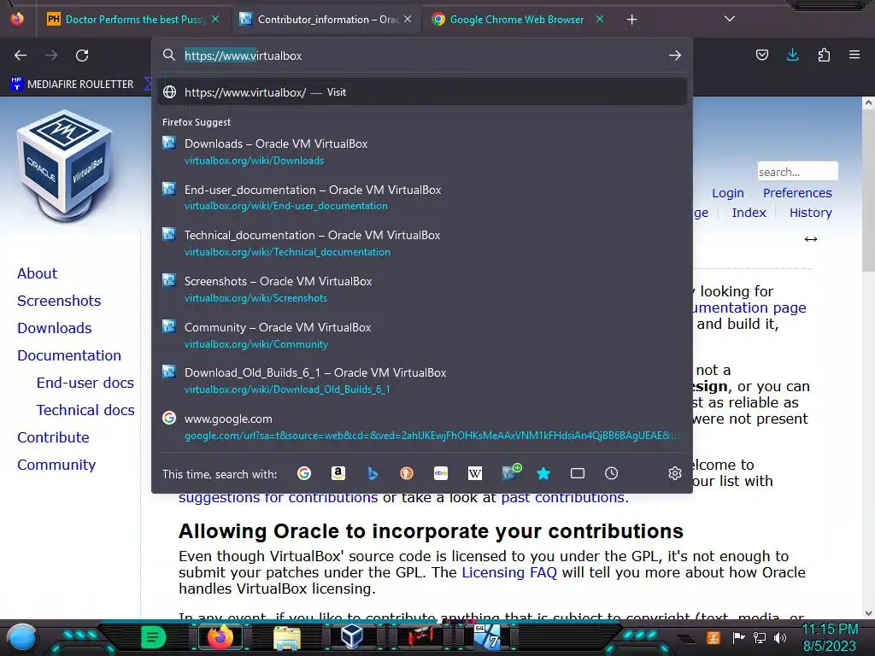Open VirtualBox cube icon in taskbar
This screenshot has height=656, width=875.
point(352,637)
